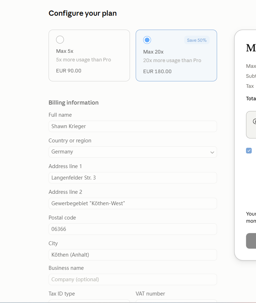Image resolution: width=256 pixels, height=303 pixels.
Task: Select the Max 5x plan radio button
Action: point(60,40)
